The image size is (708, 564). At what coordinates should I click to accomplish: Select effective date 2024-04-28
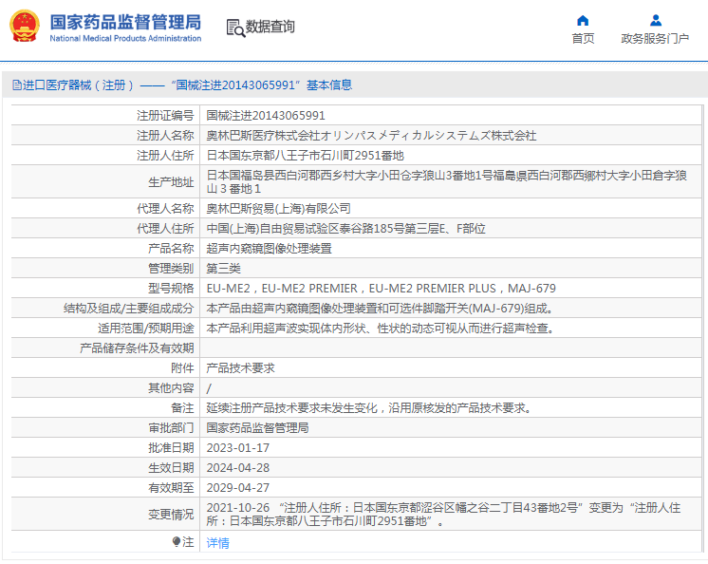pos(238,468)
